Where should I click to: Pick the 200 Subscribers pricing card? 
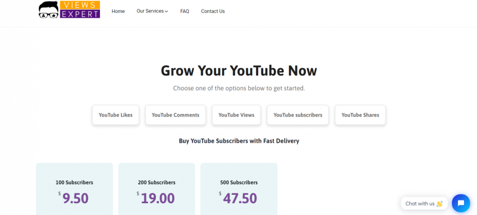click(x=157, y=189)
